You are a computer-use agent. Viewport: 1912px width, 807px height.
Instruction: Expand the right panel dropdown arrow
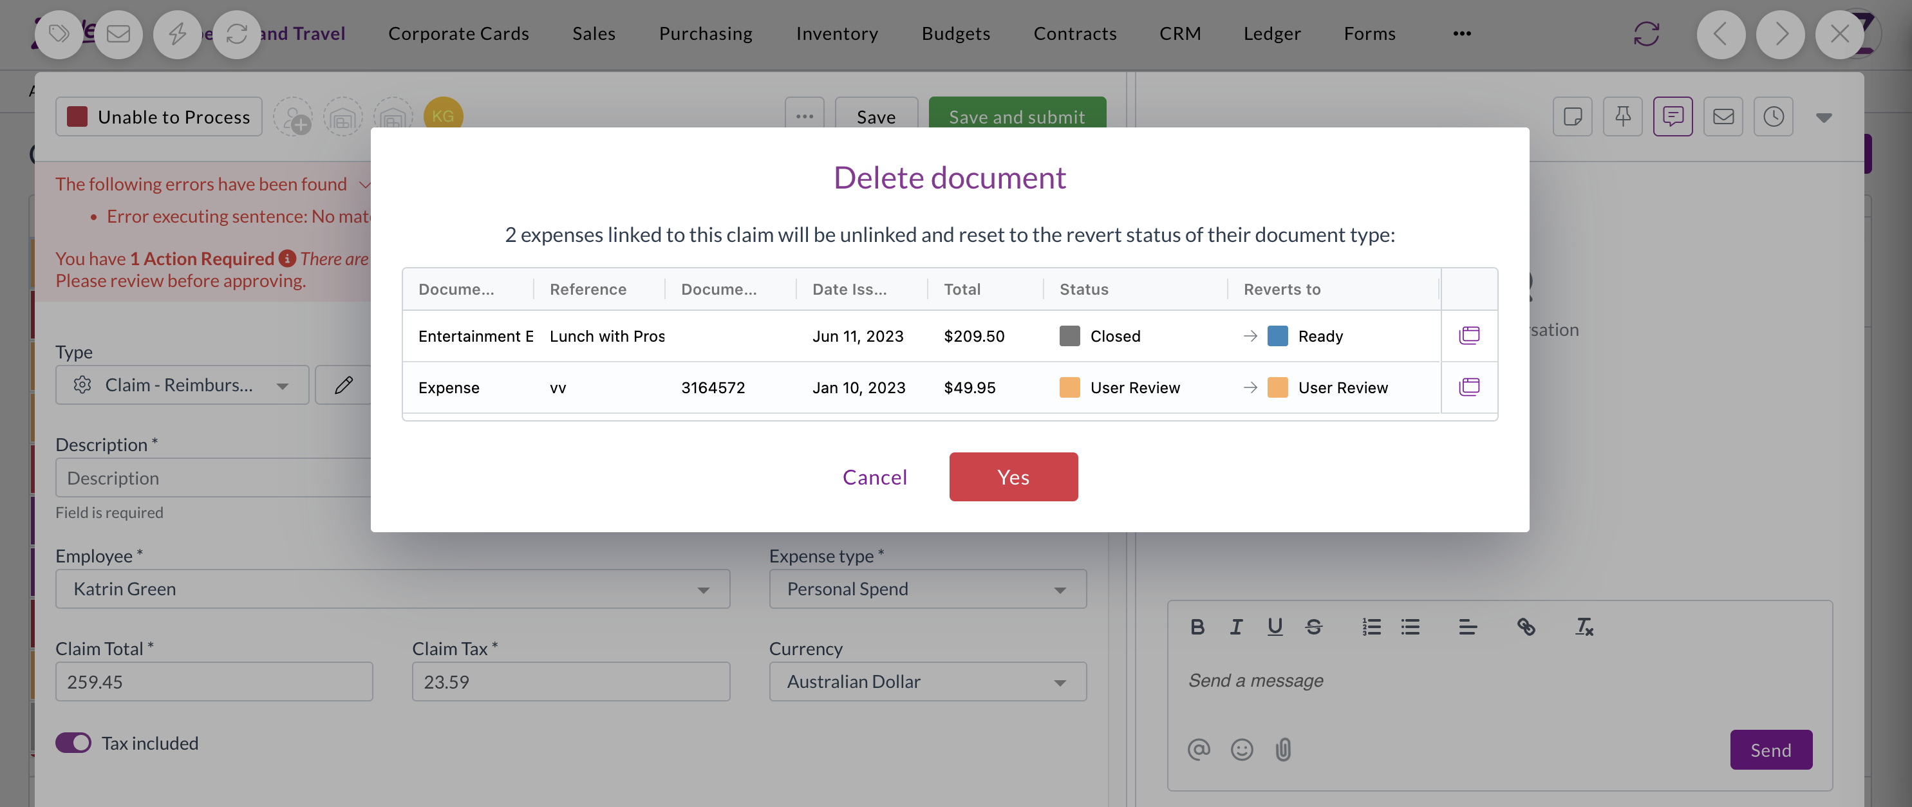pos(1824,117)
